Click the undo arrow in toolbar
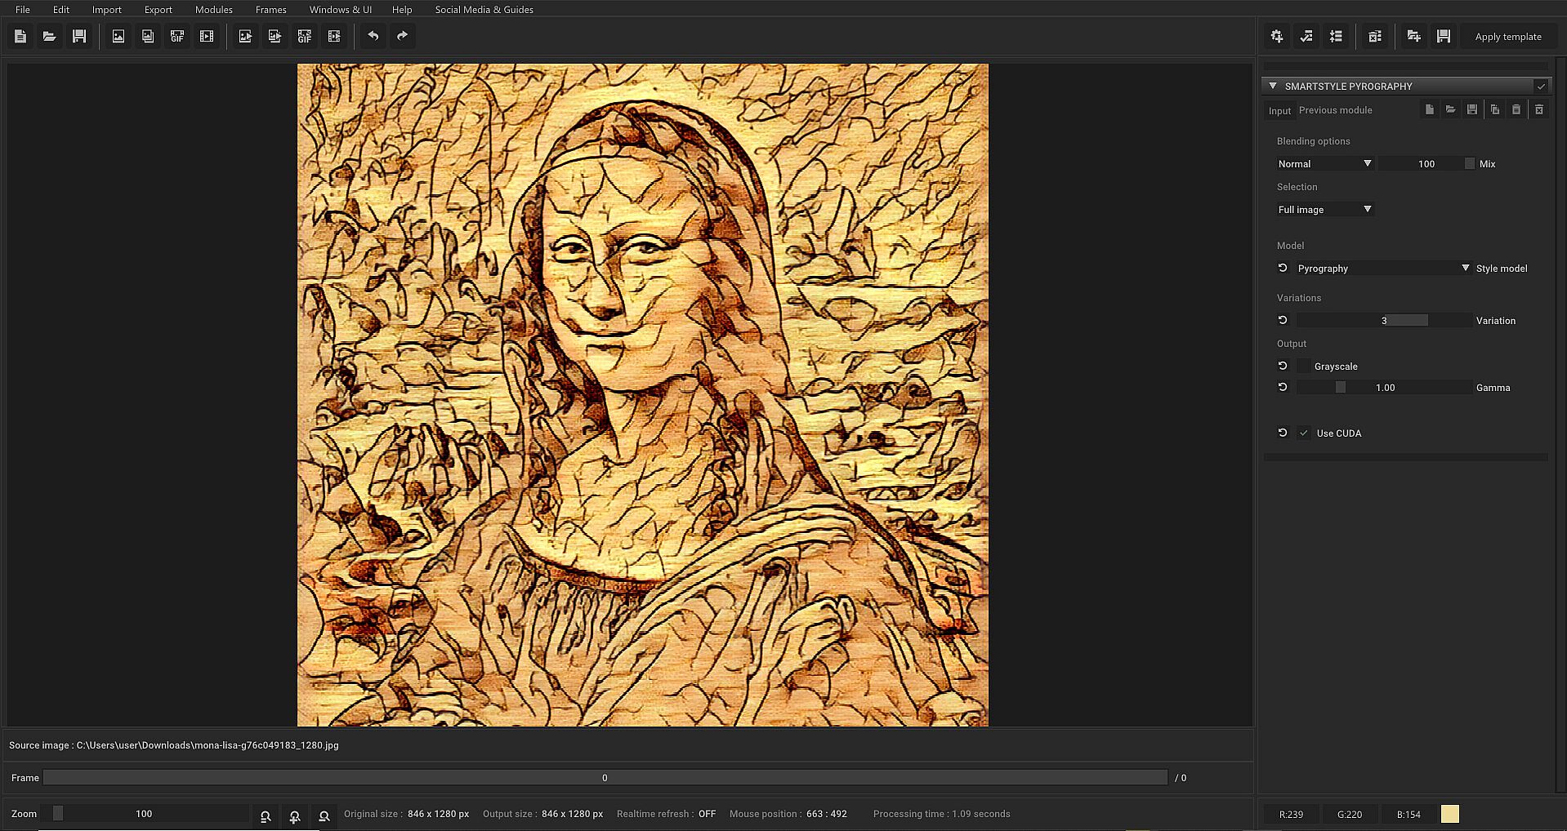This screenshot has height=831, width=1567. click(x=373, y=36)
